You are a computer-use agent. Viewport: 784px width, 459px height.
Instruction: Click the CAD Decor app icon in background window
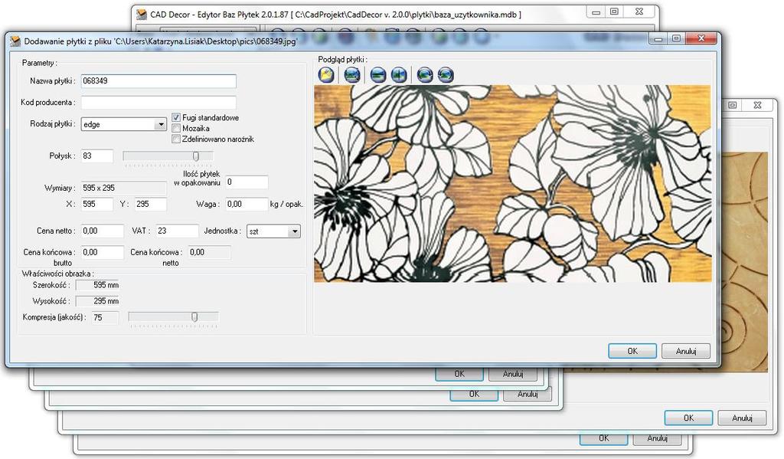click(142, 14)
